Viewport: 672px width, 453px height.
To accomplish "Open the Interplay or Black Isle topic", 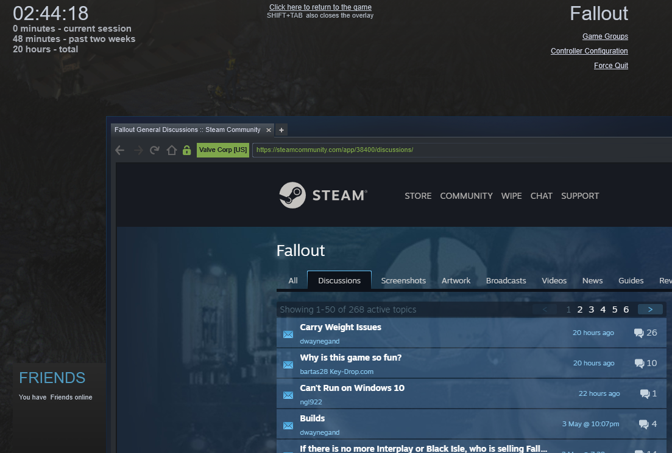I will (423, 448).
